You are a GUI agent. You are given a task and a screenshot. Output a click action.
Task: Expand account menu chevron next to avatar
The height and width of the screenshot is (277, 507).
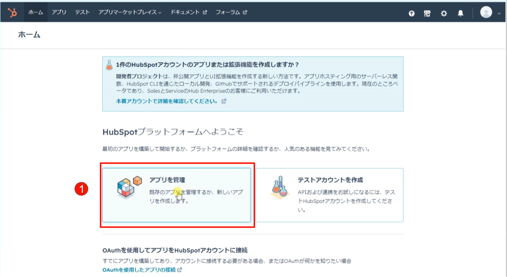[499, 13]
